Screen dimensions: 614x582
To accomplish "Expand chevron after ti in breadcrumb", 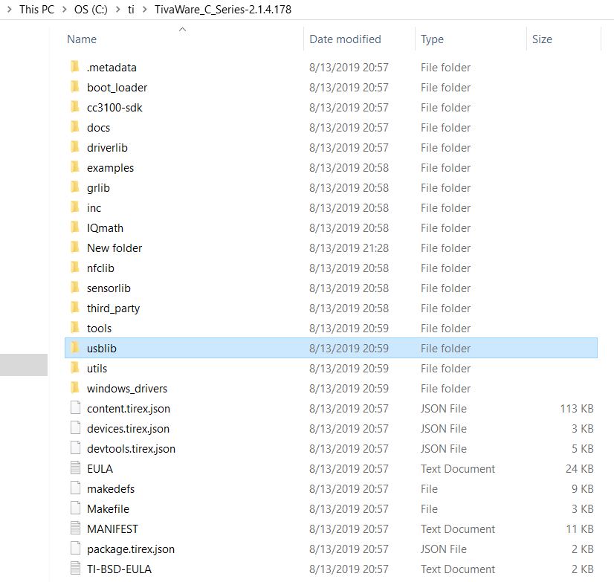I will (144, 9).
